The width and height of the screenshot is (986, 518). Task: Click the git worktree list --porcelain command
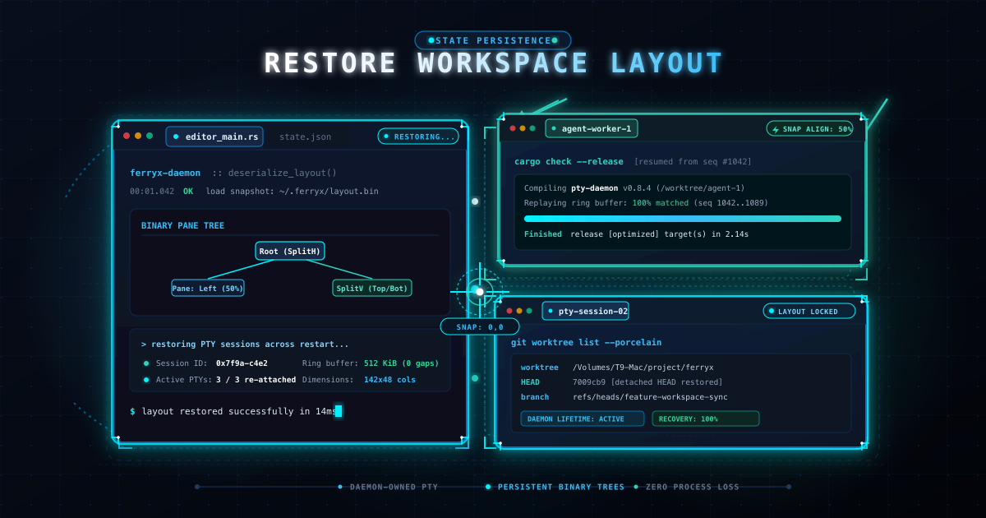586,342
